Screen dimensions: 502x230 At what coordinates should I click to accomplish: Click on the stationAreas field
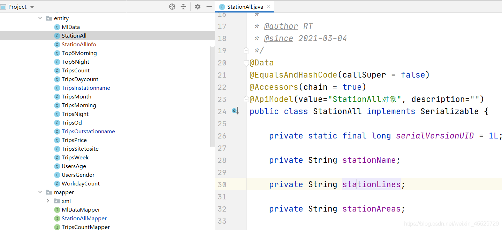coord(371,209)
